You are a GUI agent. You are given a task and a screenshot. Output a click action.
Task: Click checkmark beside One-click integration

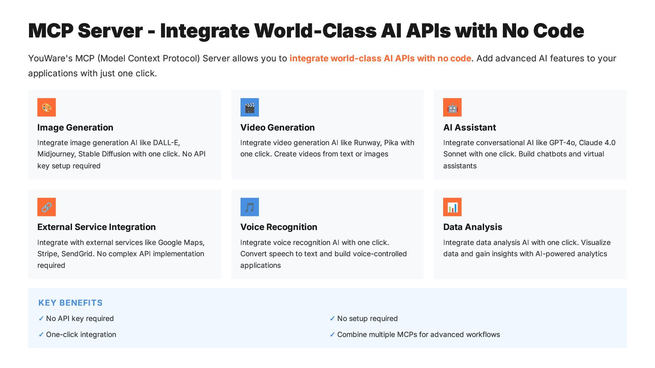[41, 335]
